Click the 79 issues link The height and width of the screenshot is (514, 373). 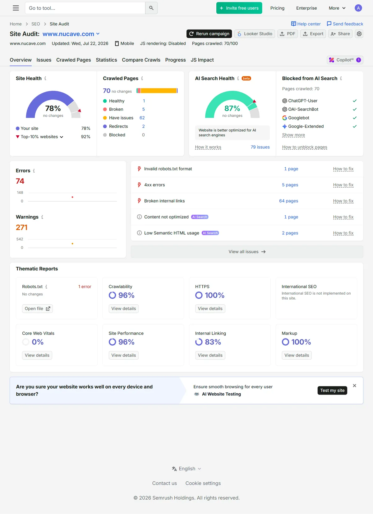[260, 147]
